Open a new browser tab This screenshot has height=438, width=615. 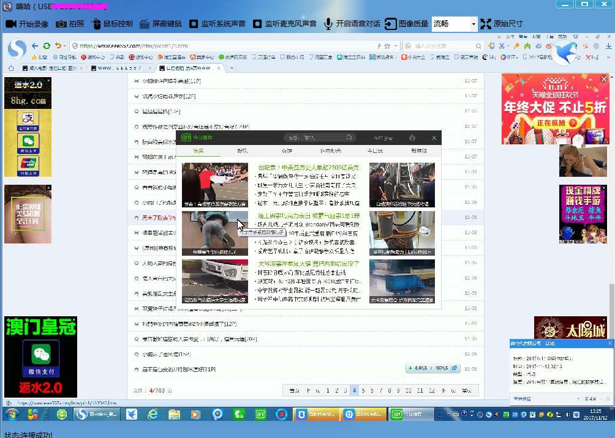click(x=232, y=68)
